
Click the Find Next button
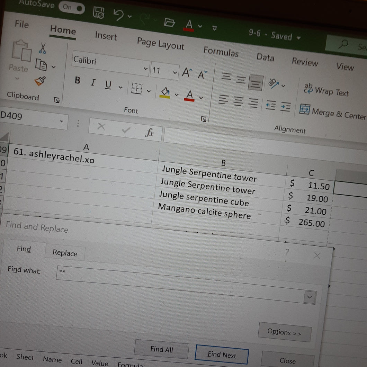coord(222,355)
